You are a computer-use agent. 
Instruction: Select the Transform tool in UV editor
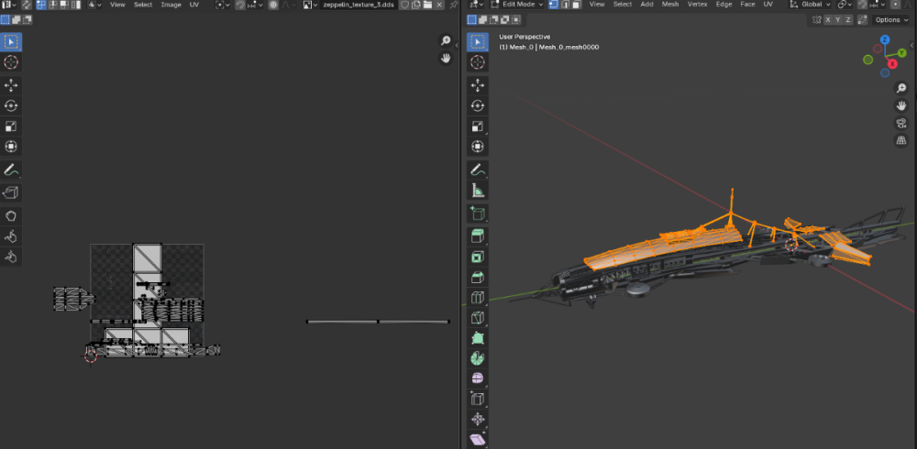pyautogui.click(x=11, y=147)
